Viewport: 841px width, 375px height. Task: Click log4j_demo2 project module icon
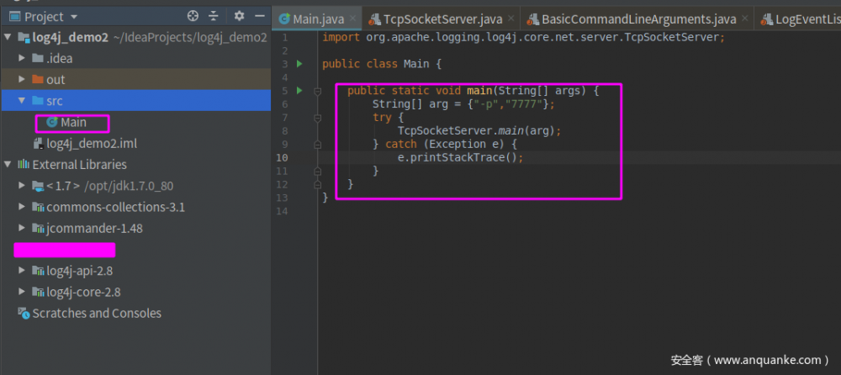[24, 38]
